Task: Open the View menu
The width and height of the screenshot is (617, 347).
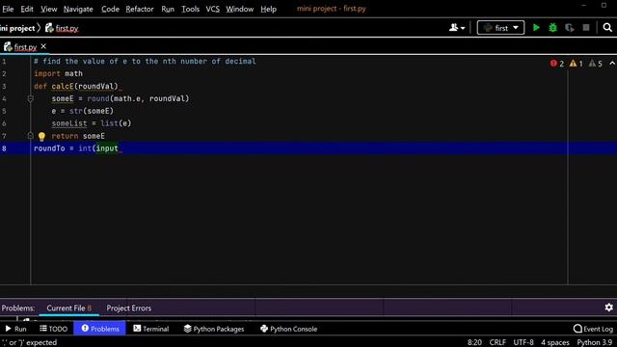Action: (x=49, y=9)
